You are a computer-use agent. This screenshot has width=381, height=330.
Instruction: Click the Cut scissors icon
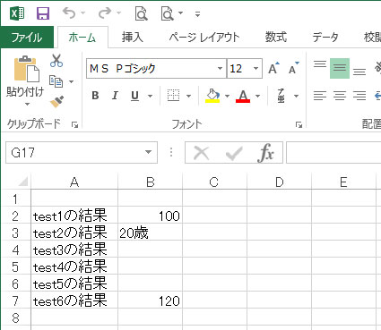pos(56,61)
